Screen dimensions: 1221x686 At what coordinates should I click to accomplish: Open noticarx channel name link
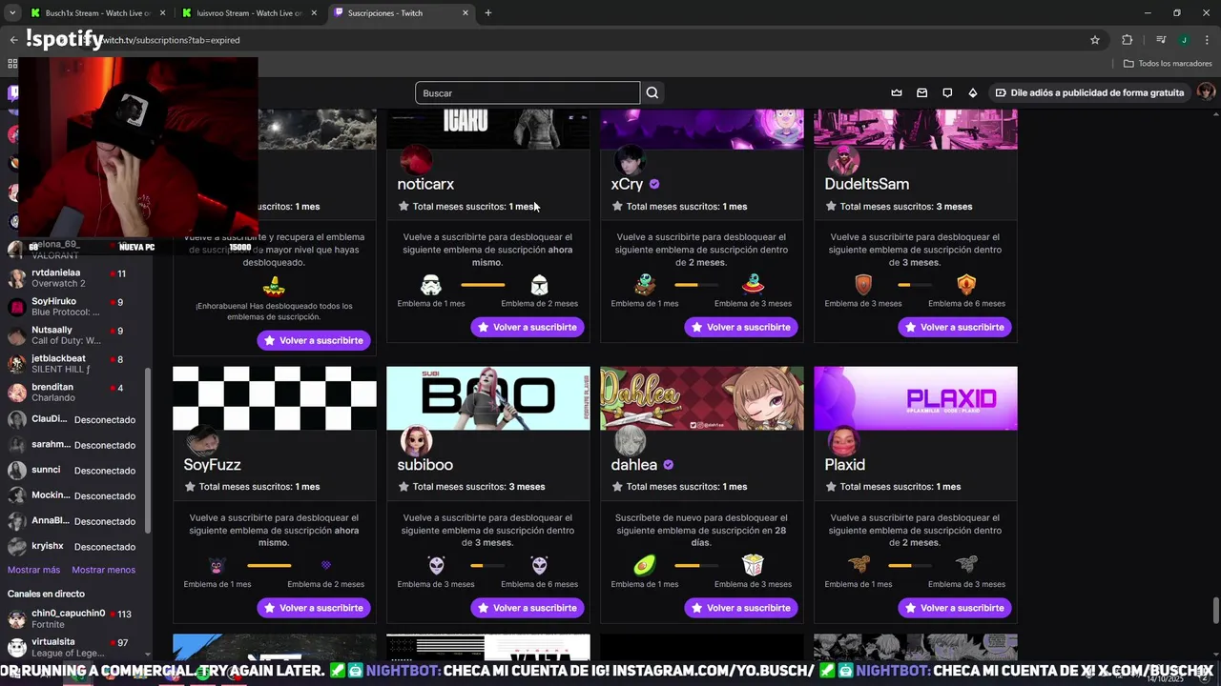tap(425, 184)
